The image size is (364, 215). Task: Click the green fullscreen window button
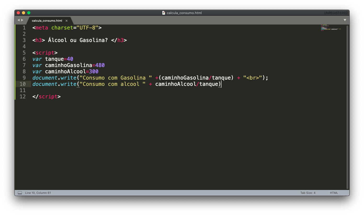point(29,13)
